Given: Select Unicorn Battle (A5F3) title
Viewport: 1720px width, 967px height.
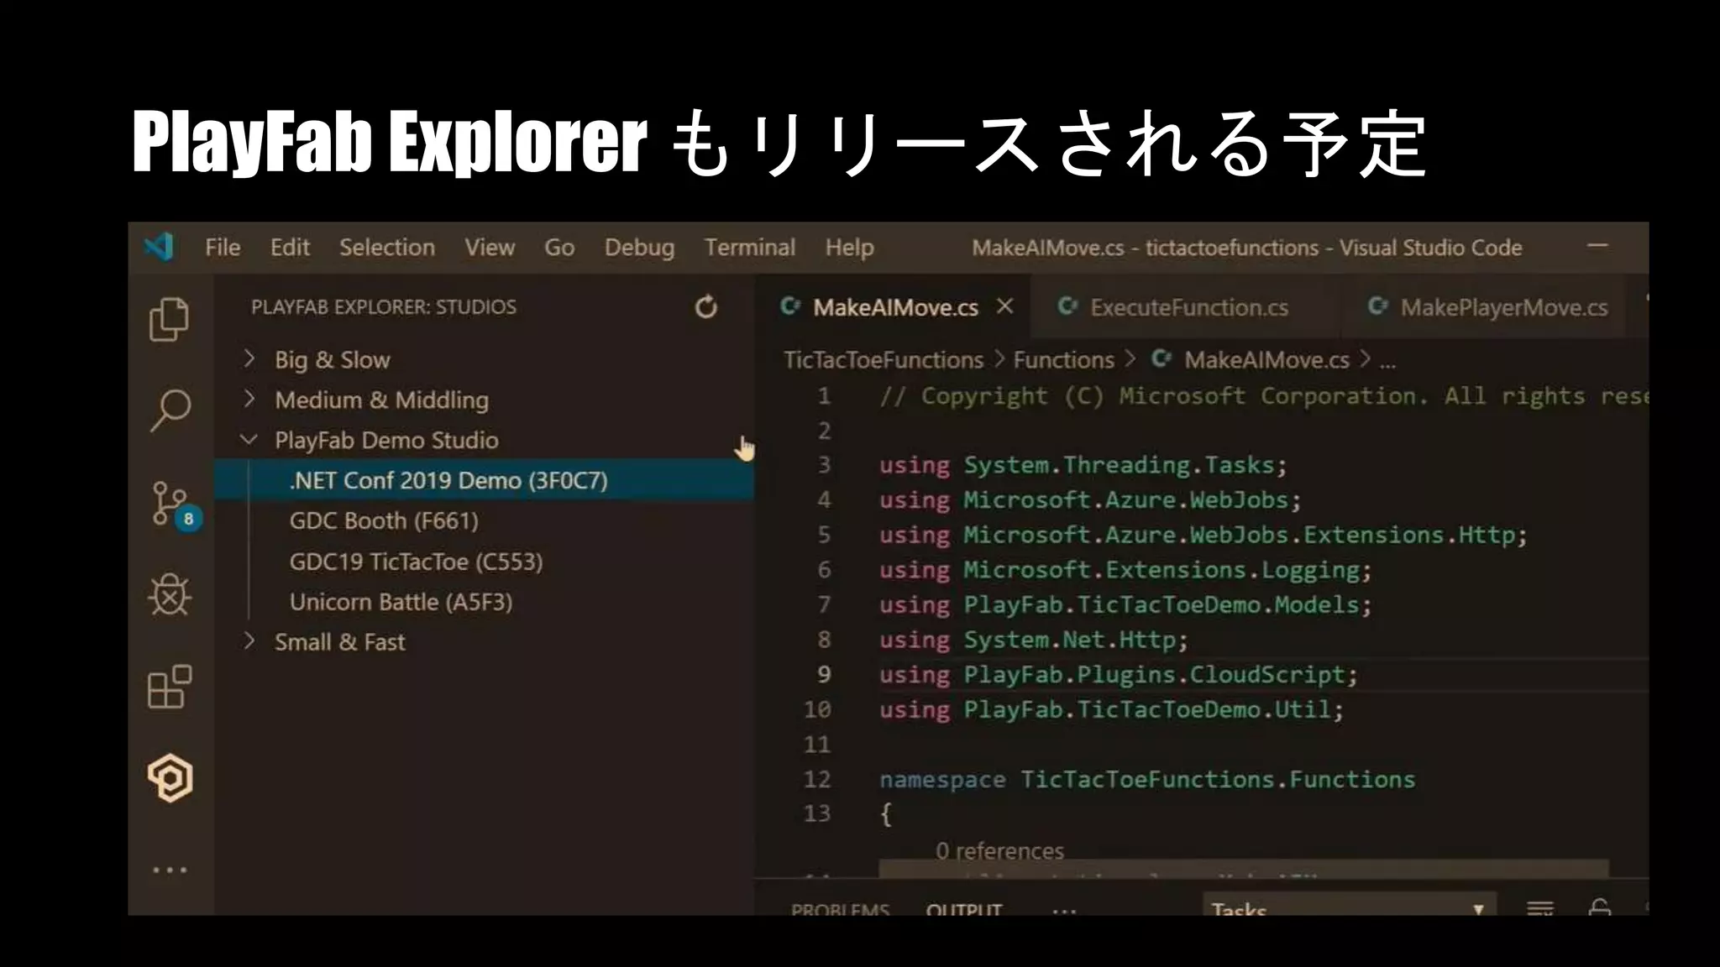Looking at the screenshot, I should pos(401,601).
